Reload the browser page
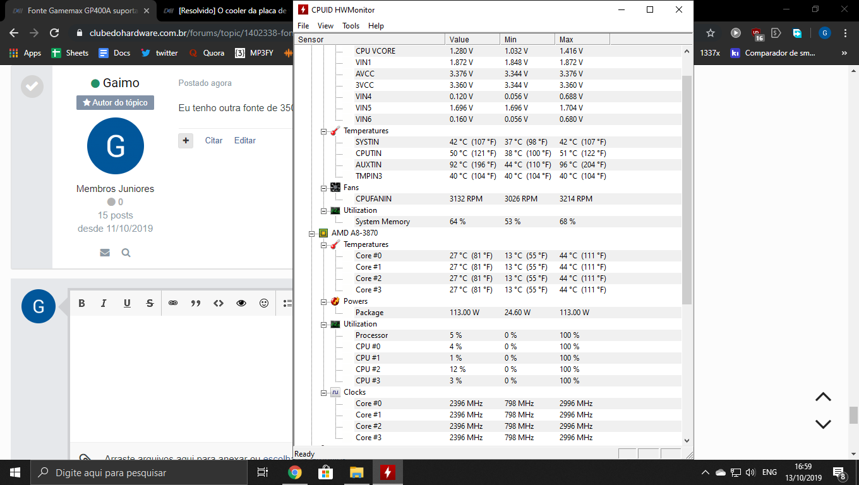This screenshot has height=485, width=859. pos(54,33)
